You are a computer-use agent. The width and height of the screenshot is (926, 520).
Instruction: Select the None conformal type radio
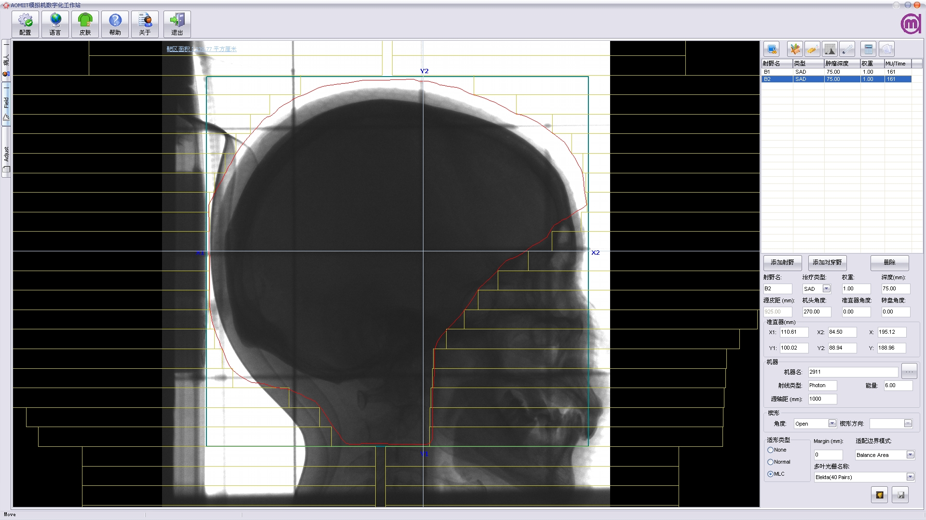tap(770, 450)
